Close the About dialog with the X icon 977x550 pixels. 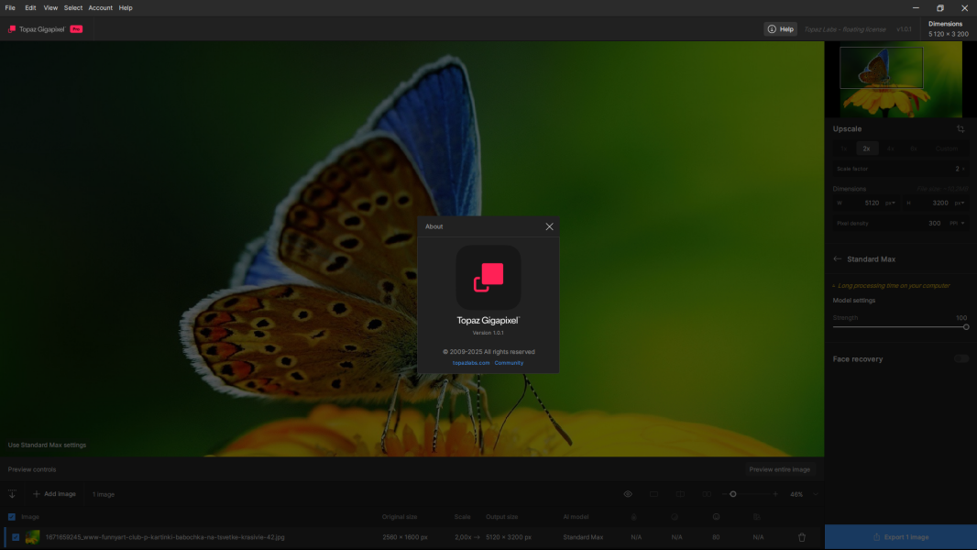click(549, 226)
